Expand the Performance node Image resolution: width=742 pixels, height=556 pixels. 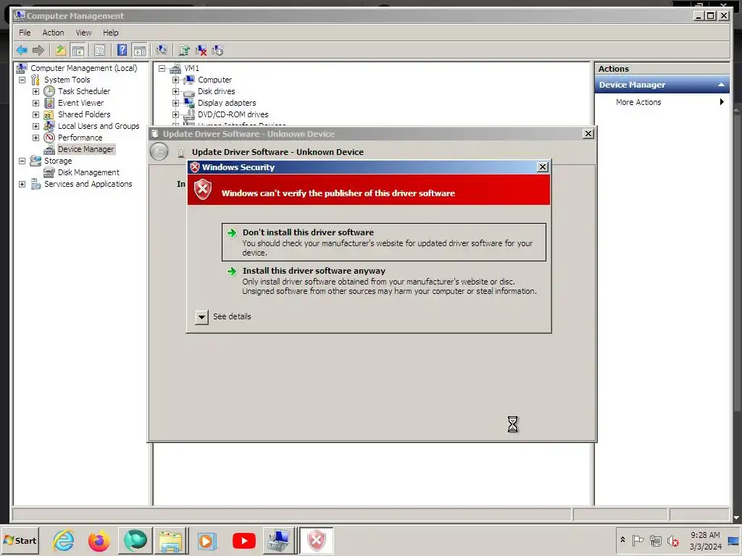coord(36,138)
